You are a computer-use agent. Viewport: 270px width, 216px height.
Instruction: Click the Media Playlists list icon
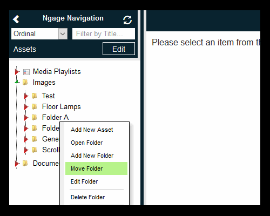tap(26, 72)
